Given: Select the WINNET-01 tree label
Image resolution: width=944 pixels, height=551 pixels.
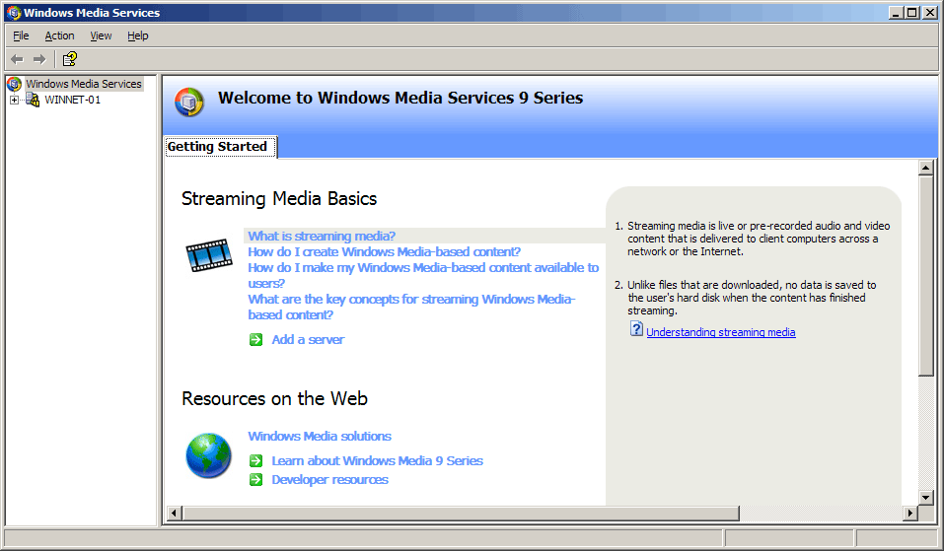Looking at the screenshot, I should [x=72, y=100].
